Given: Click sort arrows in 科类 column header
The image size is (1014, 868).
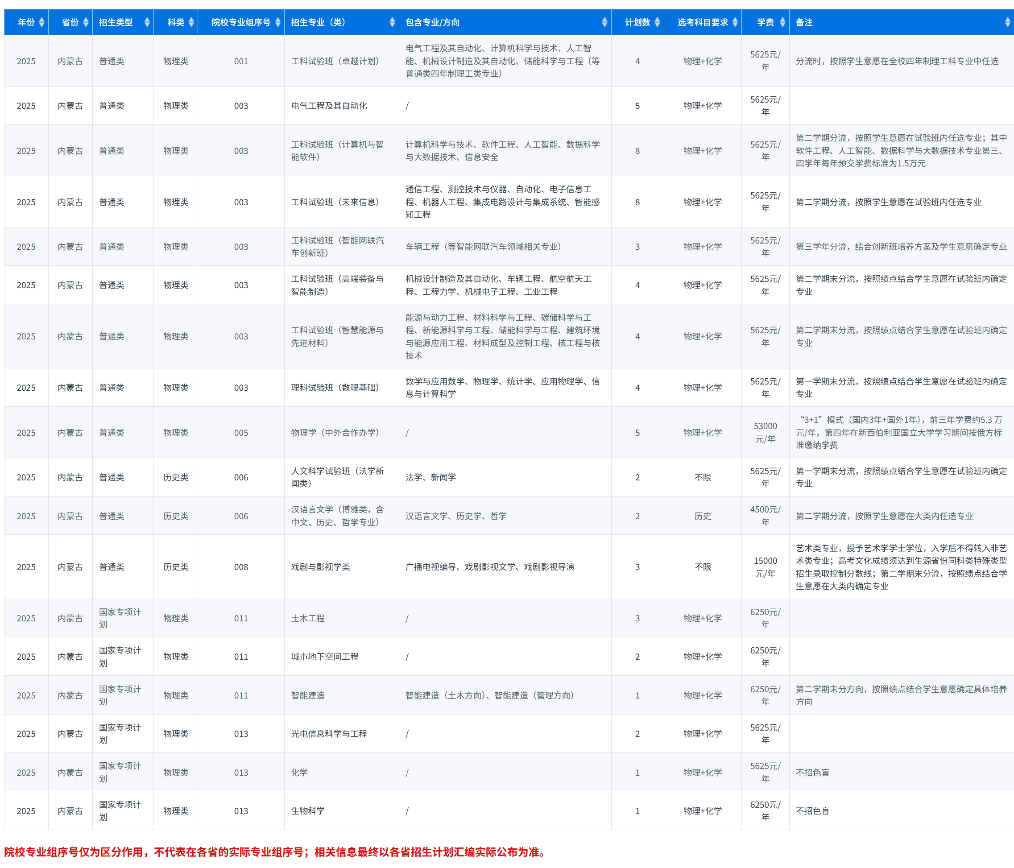Looking at the screenshot, I should (191, 22).
